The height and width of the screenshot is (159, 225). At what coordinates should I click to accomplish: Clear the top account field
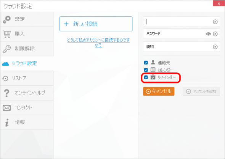click(215, 22)
